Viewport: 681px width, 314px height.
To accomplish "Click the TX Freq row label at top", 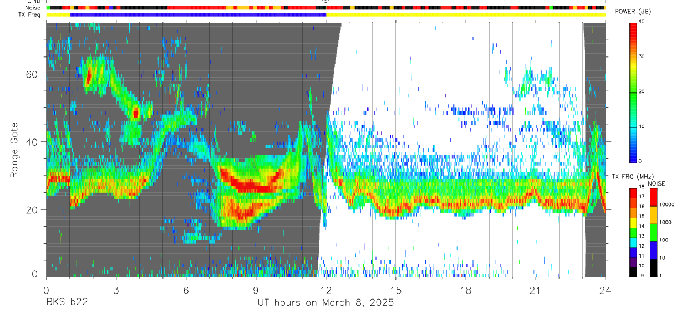I will pos(31,14).
